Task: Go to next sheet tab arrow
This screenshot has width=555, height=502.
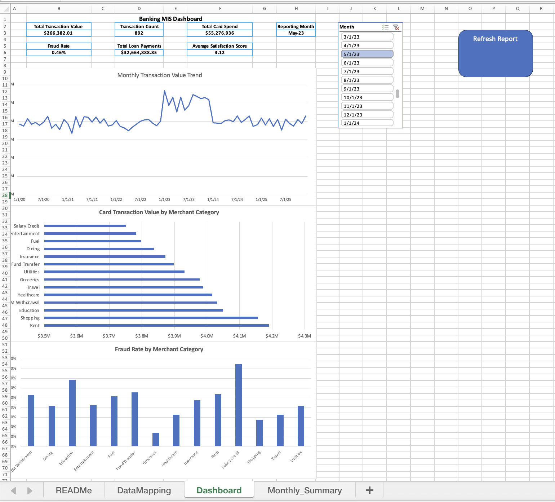Action: pos(30,490)
